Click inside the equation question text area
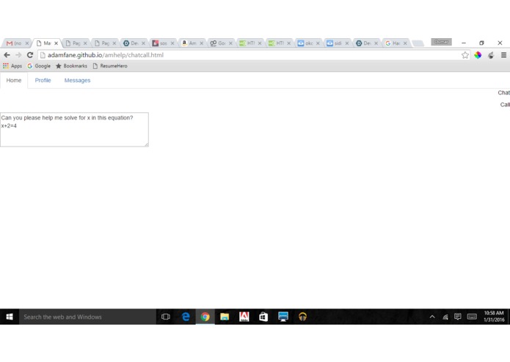Viewport: 510px width, 362px height. click(75, 130)
